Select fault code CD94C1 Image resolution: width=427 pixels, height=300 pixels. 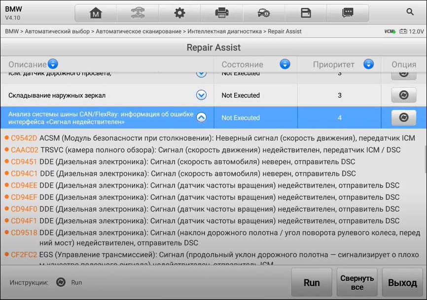24,174
